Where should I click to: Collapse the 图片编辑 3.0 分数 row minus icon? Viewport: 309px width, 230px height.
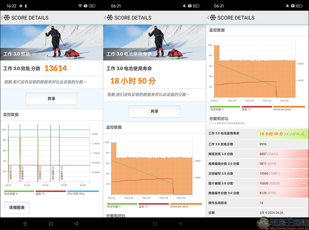(304, 183)
